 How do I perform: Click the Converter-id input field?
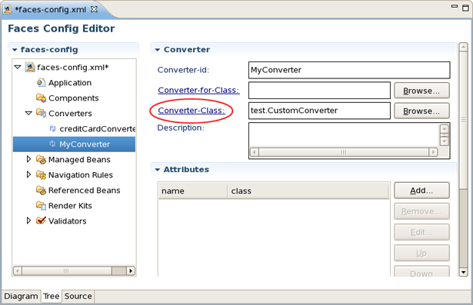click(349, 70)
